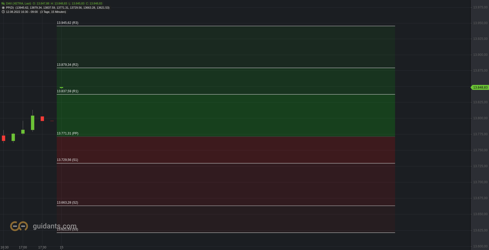Click the guidants logo emblem
This screenshot has height=250, width=489.
[x=19, y=226]
